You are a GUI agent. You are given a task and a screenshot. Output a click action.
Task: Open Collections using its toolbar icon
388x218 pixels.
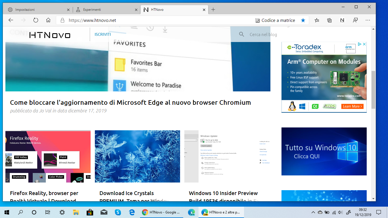coord(329,20)
